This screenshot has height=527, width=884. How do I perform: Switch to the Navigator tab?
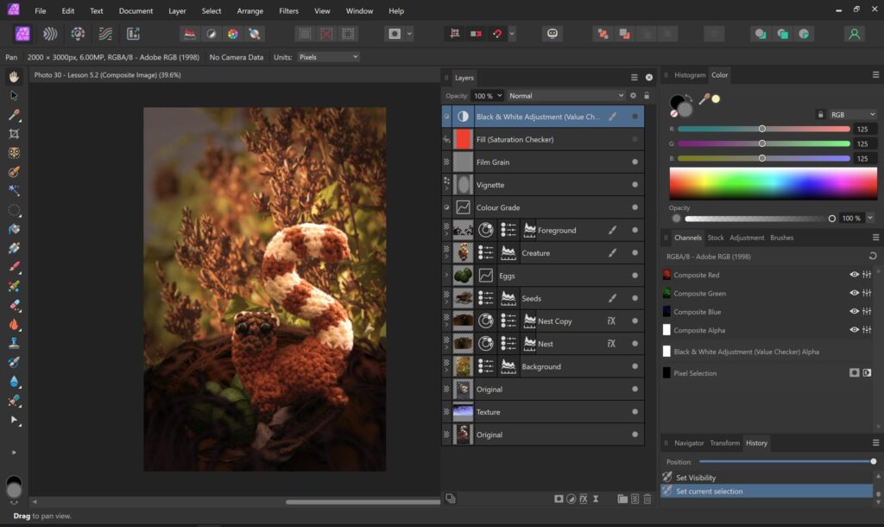(688, 443)
